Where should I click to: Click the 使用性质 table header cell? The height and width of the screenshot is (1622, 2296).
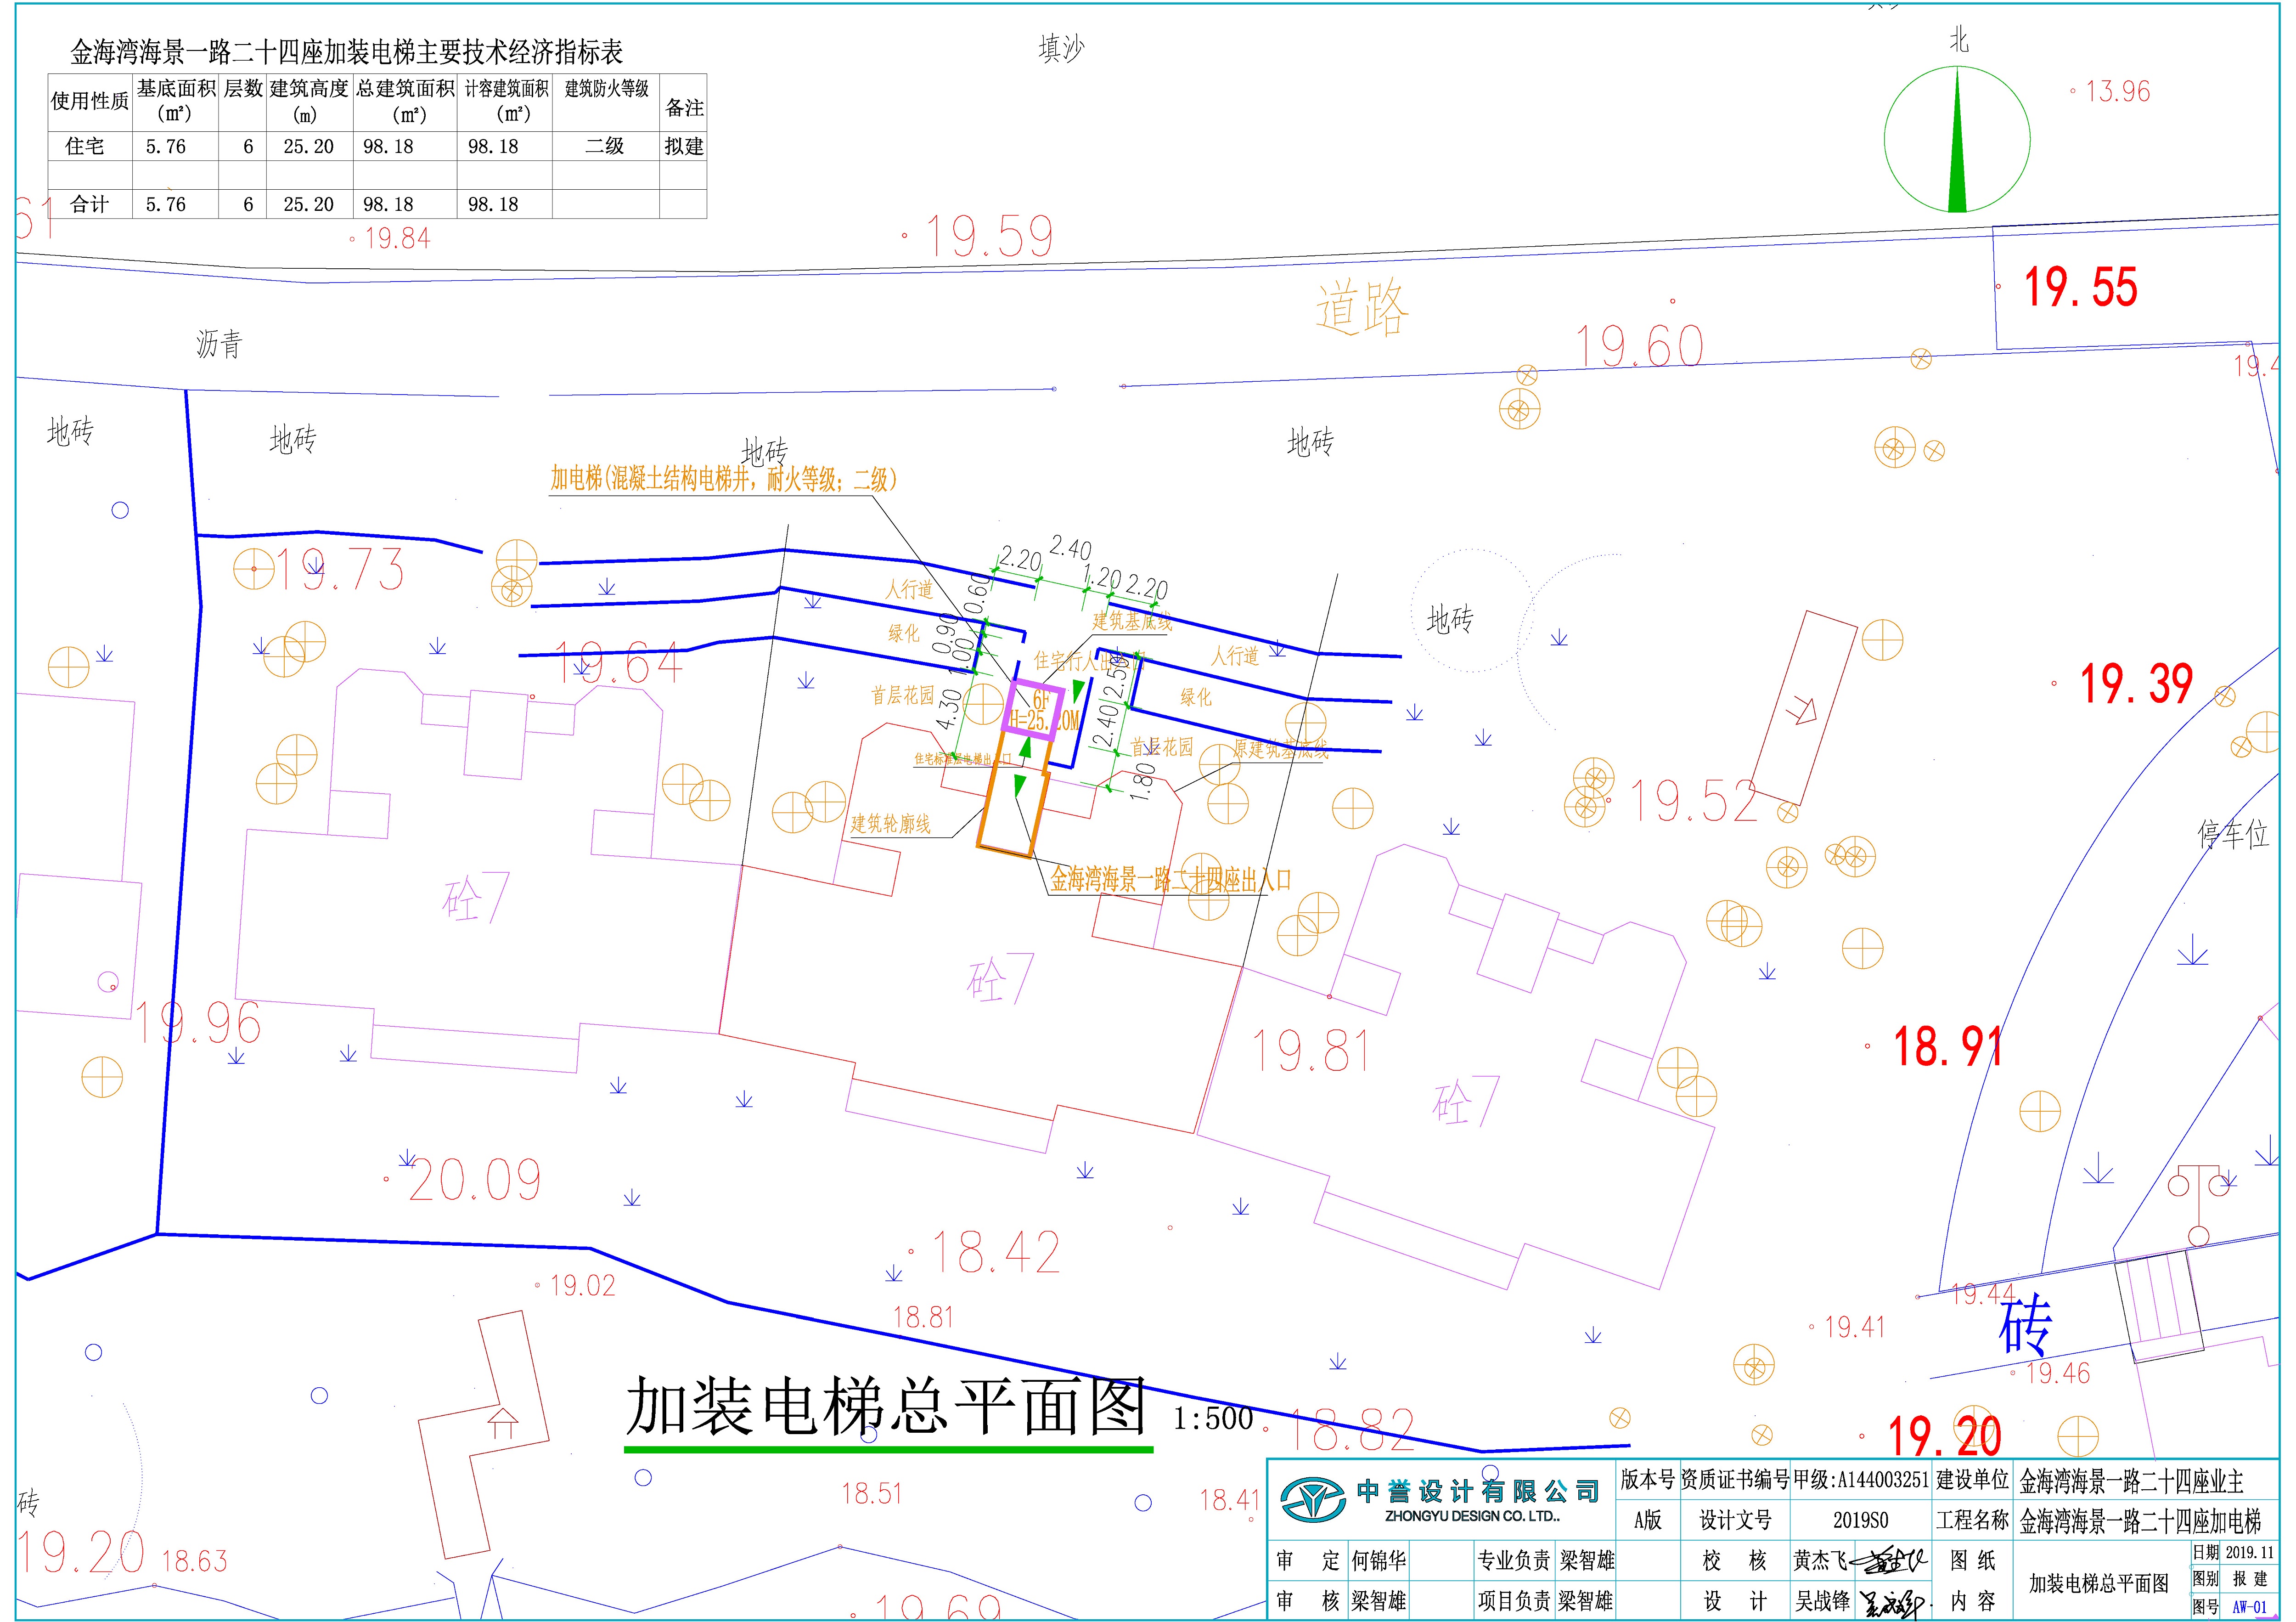click(89, 101)
